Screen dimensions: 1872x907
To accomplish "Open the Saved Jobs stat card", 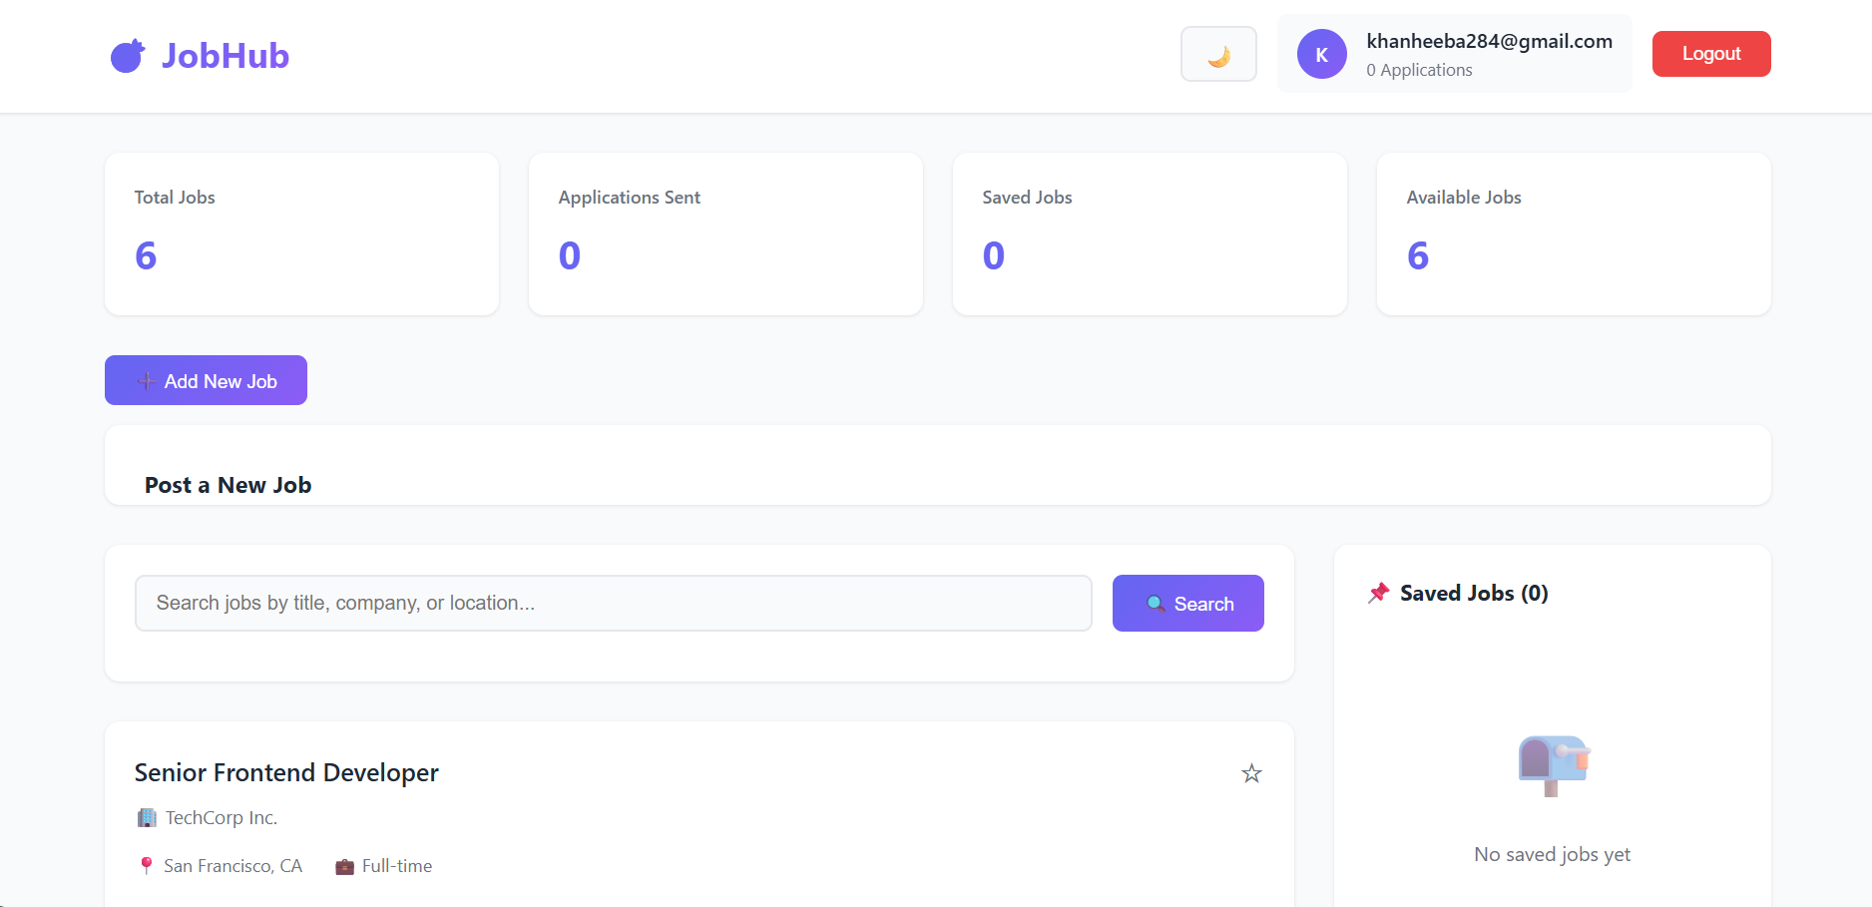I will click(x=1150, y=234).
